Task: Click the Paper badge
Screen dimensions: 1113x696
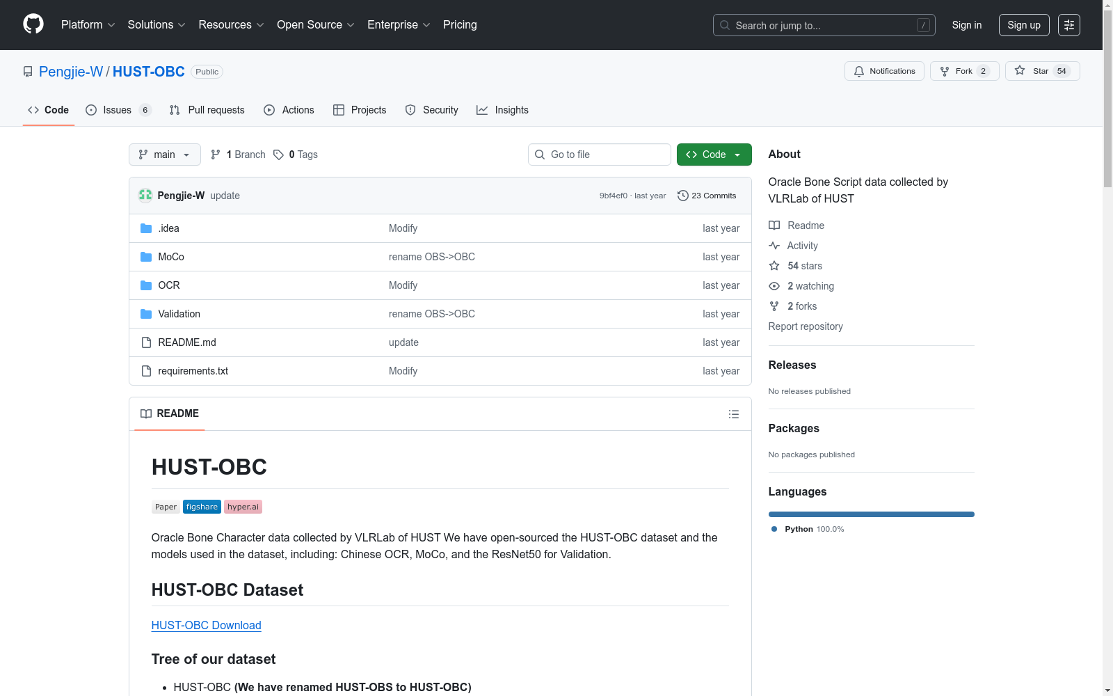Action: coord(166,507)
